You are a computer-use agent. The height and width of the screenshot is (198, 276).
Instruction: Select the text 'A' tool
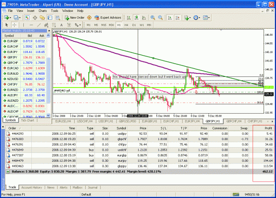click(x=61, y=25)
